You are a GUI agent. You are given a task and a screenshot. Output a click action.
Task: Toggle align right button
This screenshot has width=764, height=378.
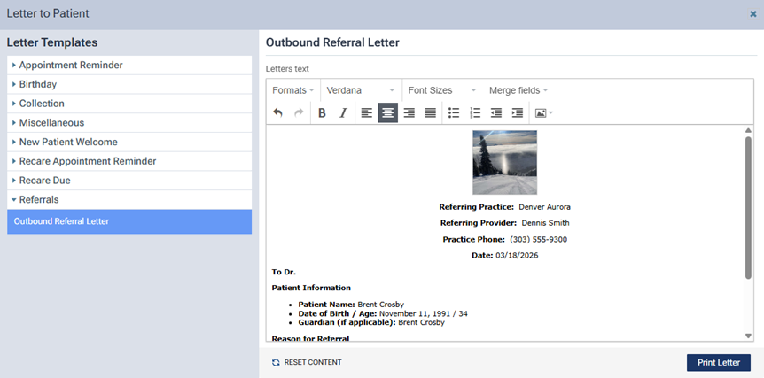click(x=409, y=113)
